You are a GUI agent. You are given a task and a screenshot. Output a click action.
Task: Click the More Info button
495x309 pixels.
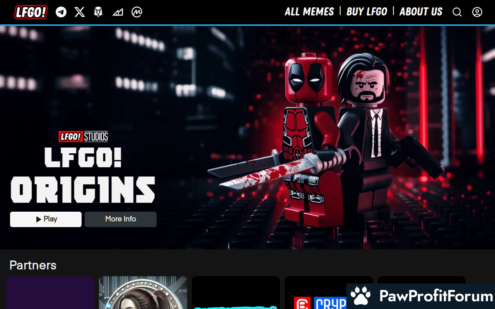click(121, 219)
